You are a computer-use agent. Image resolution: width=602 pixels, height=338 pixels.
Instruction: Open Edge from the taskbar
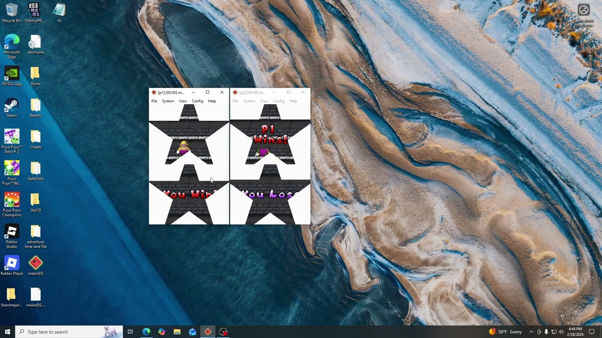[146, 332]
